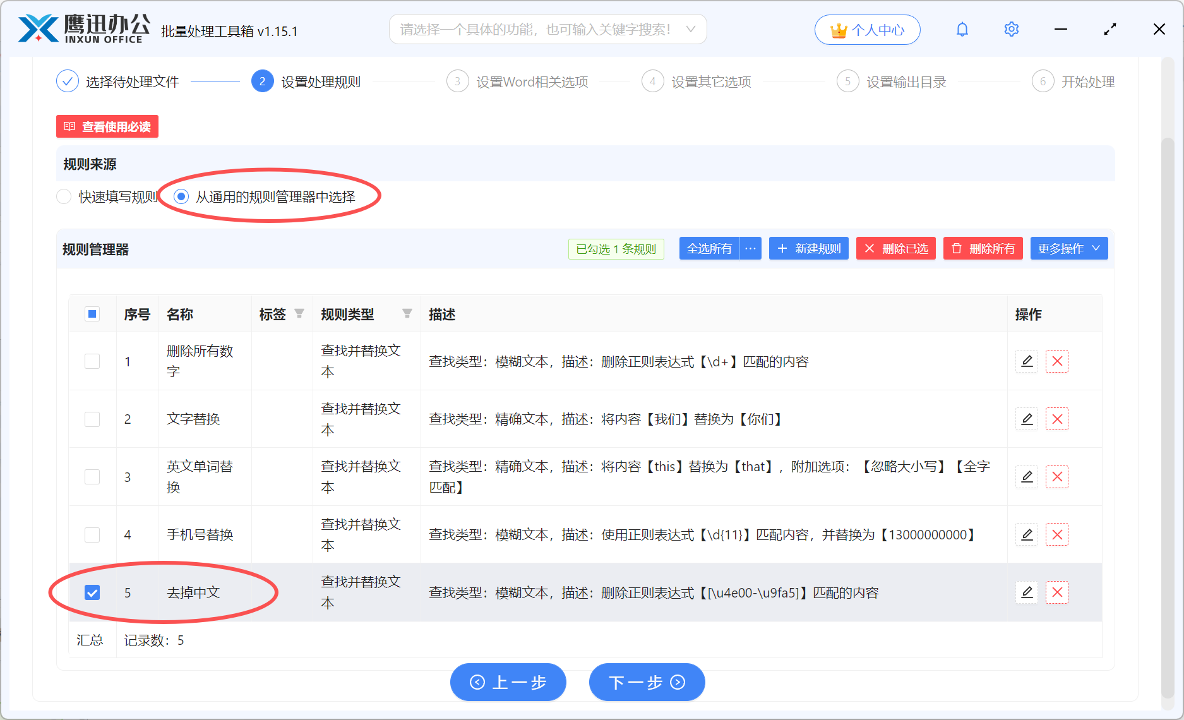Click the description containing 【\d+】
Image resolution: width=1184 pixels, height=720 pixels.
point(619,361)
